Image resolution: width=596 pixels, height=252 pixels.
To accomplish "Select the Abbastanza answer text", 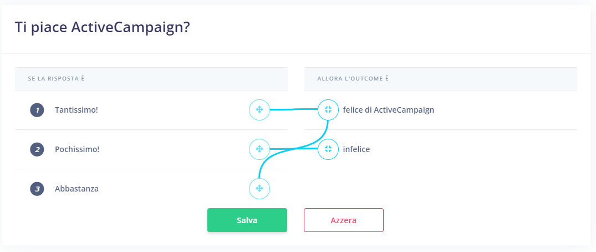I will click(77, 188).
